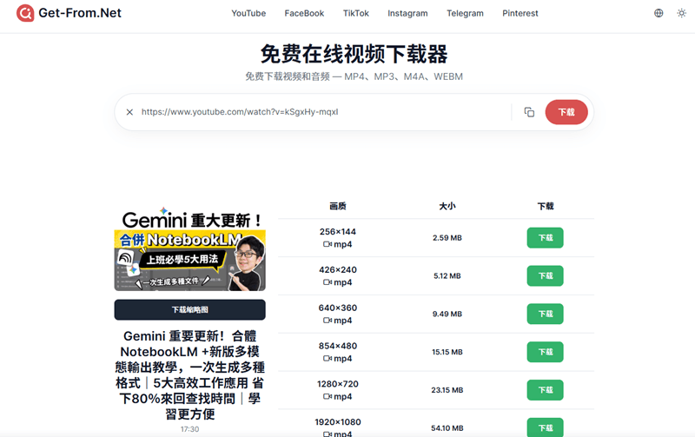Viewport: 695px width, 437px height.
Task: Click the 426×240 resolution label
Action: [x=338, y=270]
